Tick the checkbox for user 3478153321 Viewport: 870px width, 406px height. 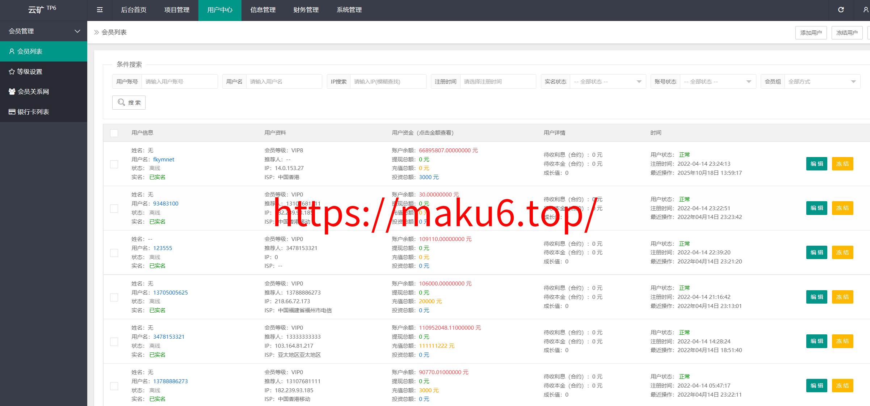coord(114,342)
